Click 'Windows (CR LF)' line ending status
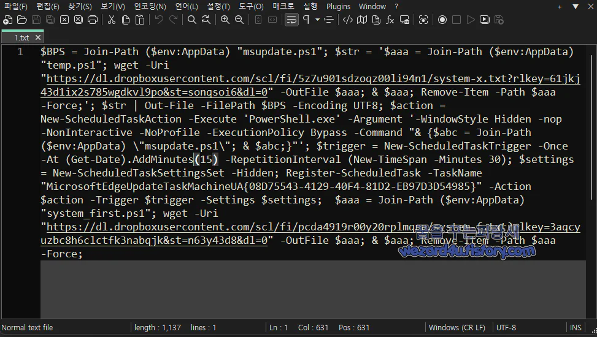The height and width of the screenshot is (337, 597). pyautogui.click(x=457, y=327)
